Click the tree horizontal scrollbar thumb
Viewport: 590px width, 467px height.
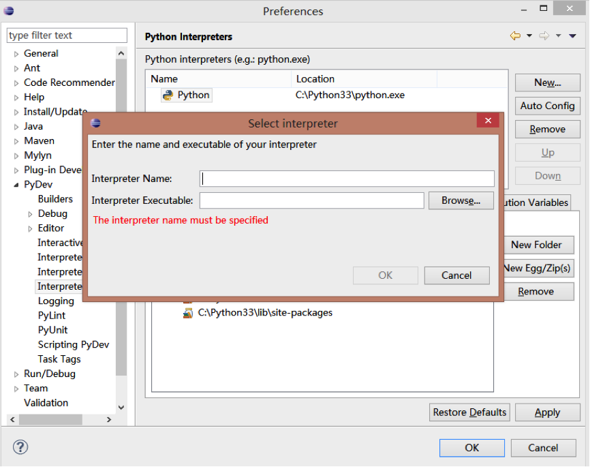pos(50,419)
